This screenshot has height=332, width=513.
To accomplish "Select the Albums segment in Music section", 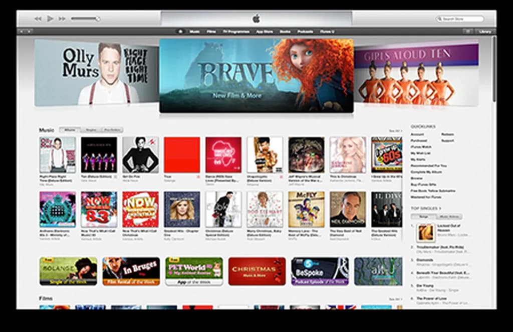I will pyautogui.click(x=70, y=130).
